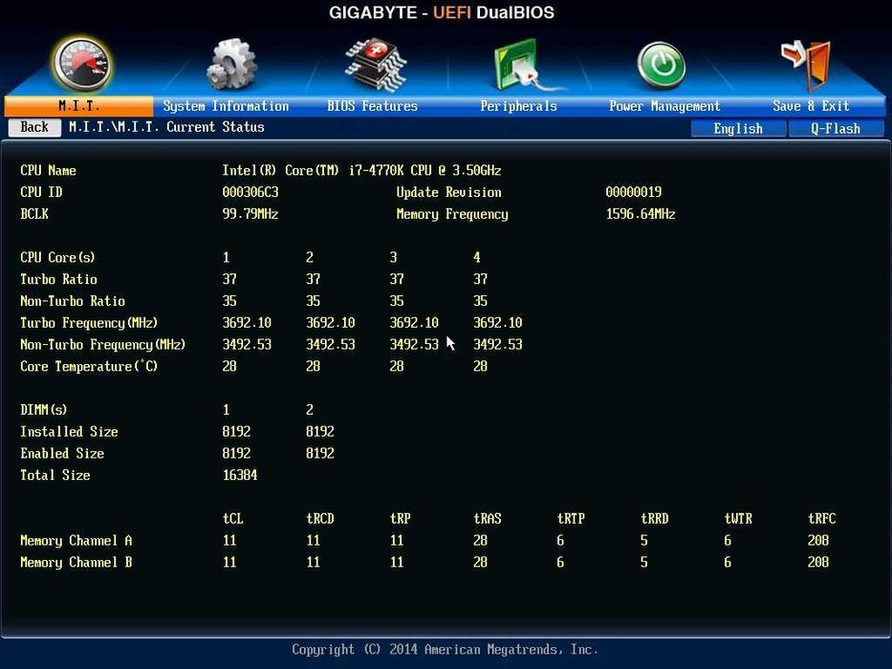Click the Turbo Ratio row label
Viewport: 892px width, 669px height.
(58, 279)
